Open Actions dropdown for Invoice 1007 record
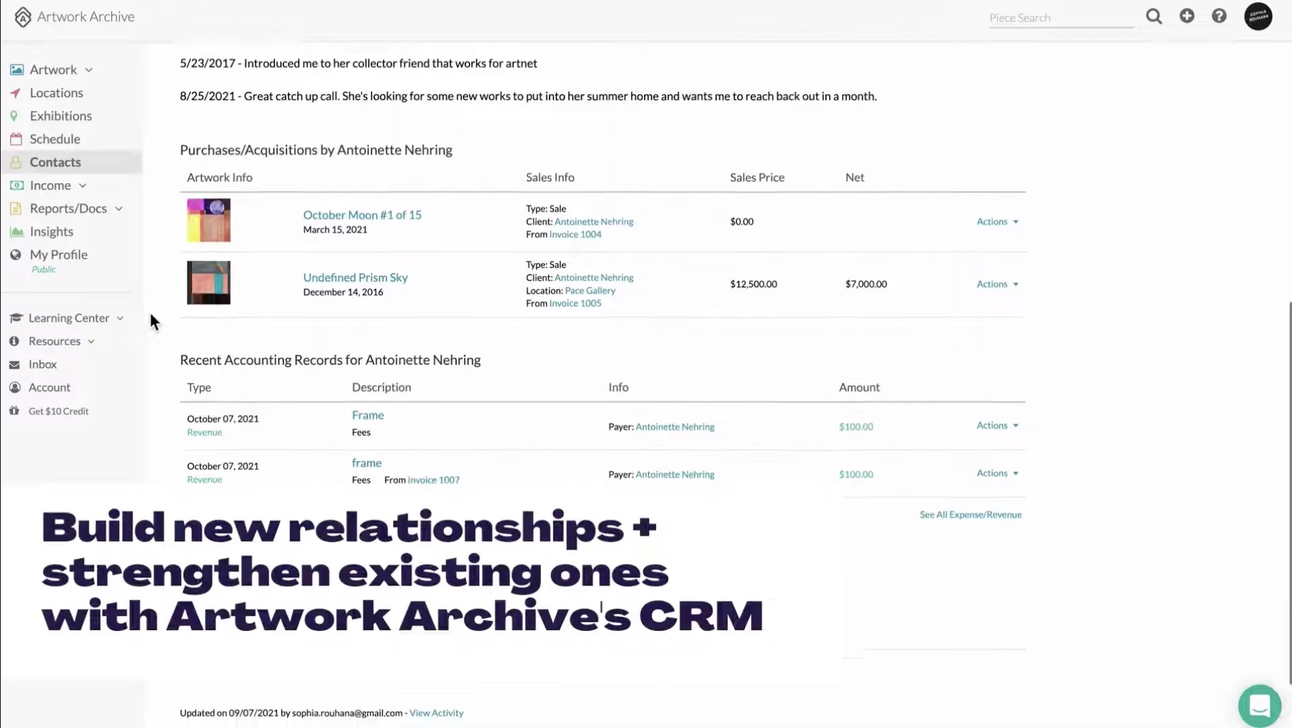1292x728 pixels. (x=997, y=473)
